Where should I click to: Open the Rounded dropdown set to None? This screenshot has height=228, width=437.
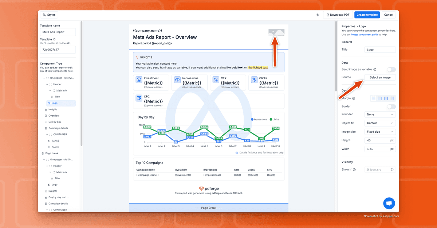[379, 114]
